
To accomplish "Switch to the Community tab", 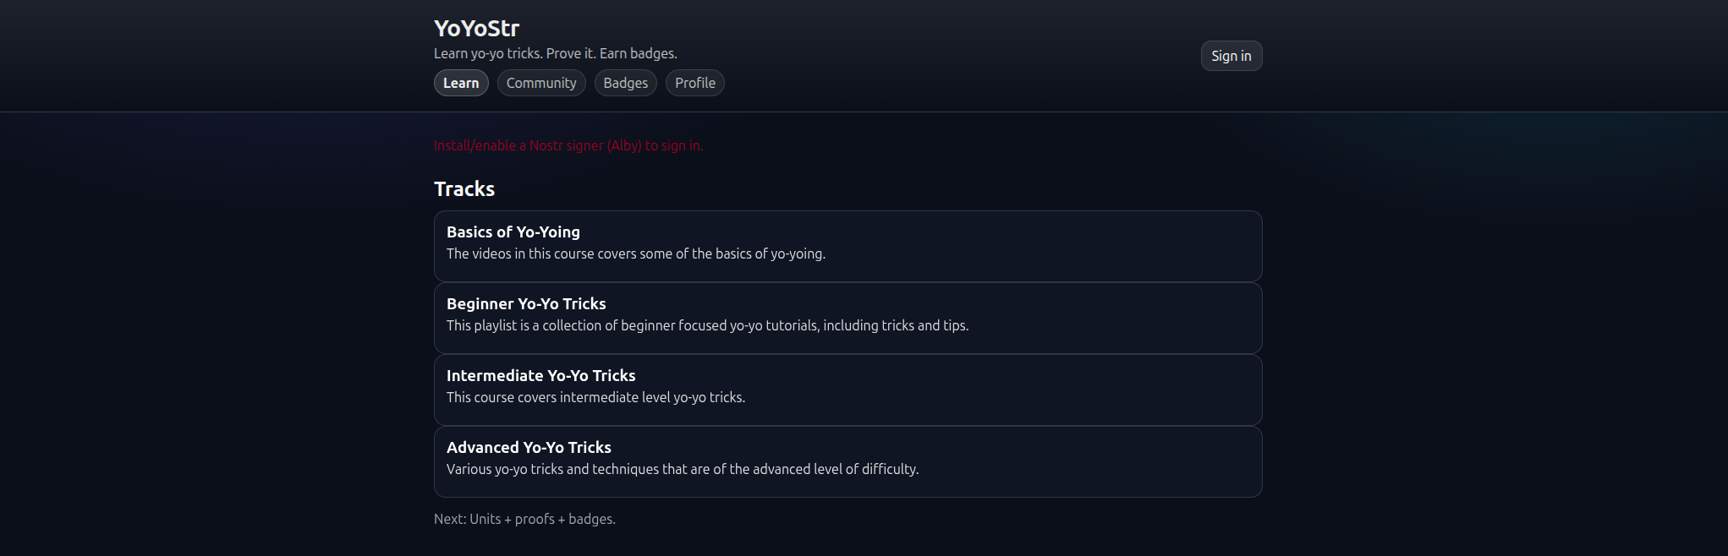I will click(541, 83).
